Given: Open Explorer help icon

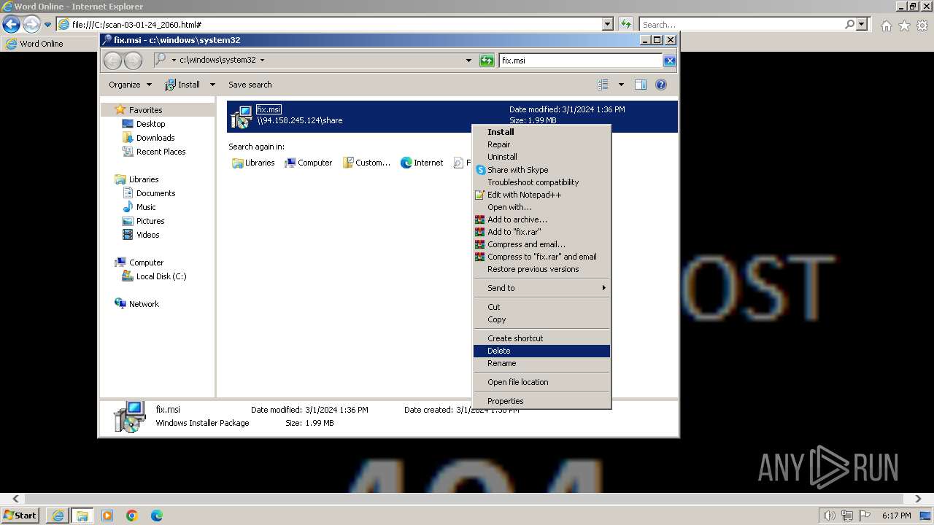Looking at the screenshot, I should click(661, 85).
